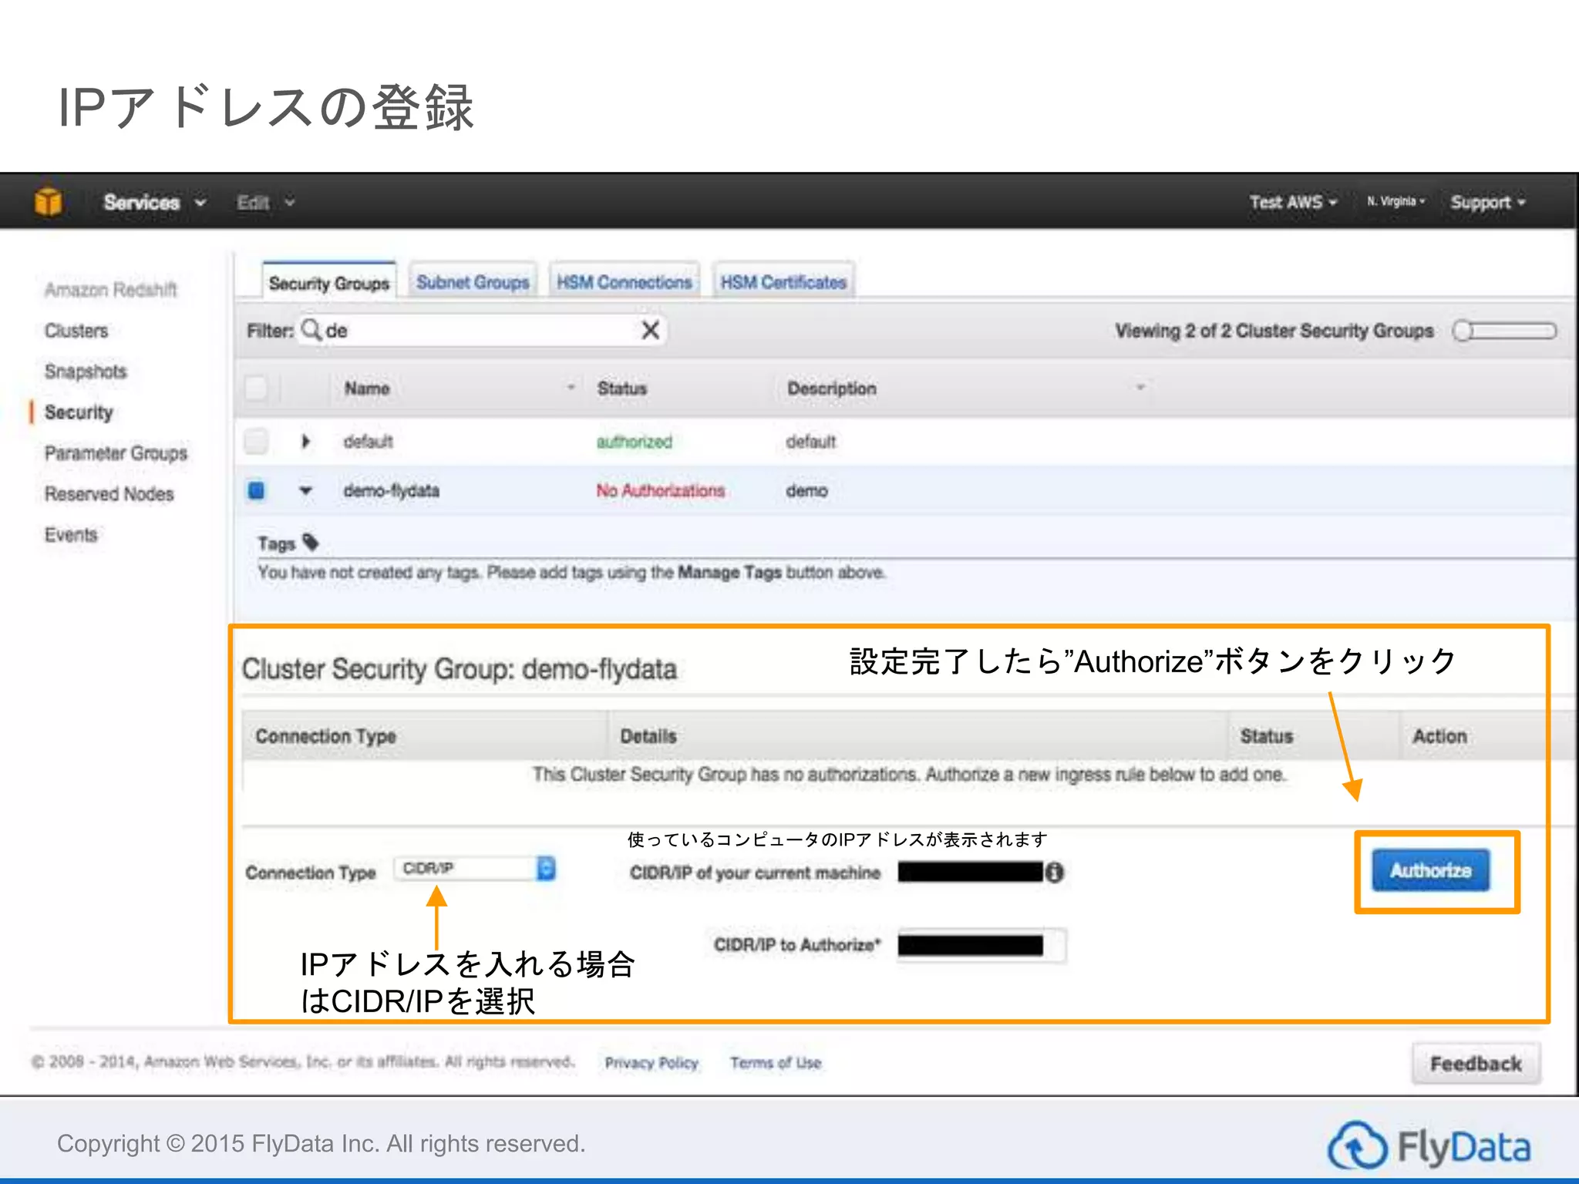Switch to the HSM Certificates tab

click(783, 282)
